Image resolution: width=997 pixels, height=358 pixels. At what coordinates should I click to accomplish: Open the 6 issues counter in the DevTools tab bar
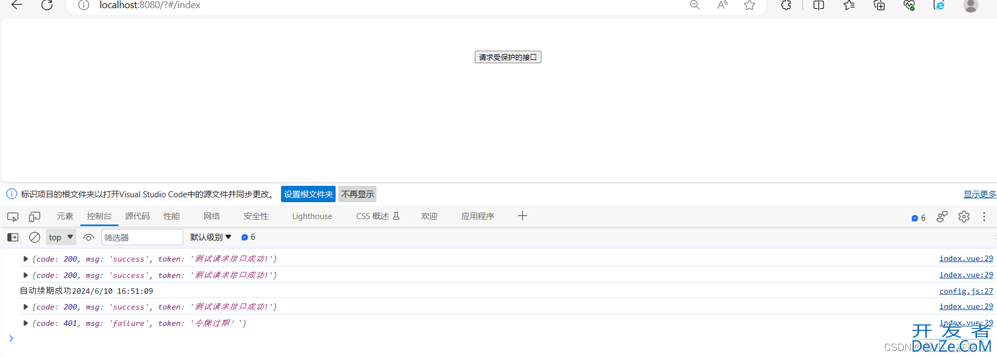(918, 218)
